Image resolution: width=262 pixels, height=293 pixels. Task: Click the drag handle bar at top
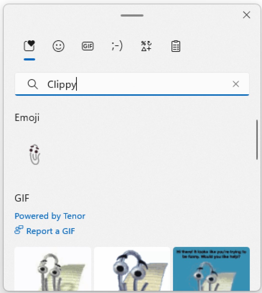[x=132, y=15]
